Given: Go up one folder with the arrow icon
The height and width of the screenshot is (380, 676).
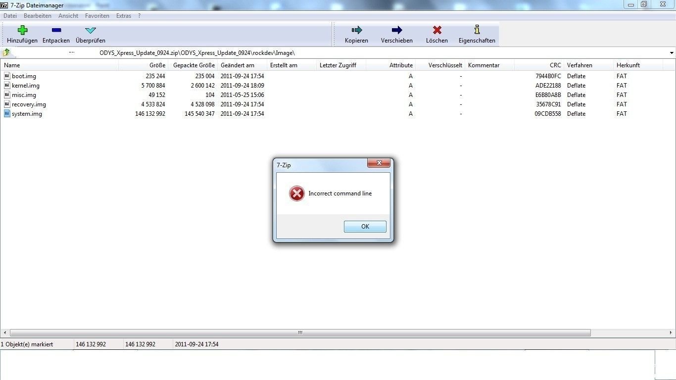Looking at the screenshot, I should click(6, 52).
